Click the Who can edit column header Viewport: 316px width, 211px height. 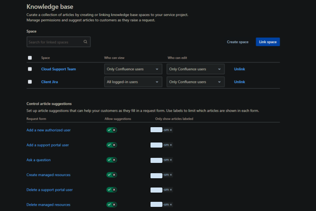click(177, 58)
